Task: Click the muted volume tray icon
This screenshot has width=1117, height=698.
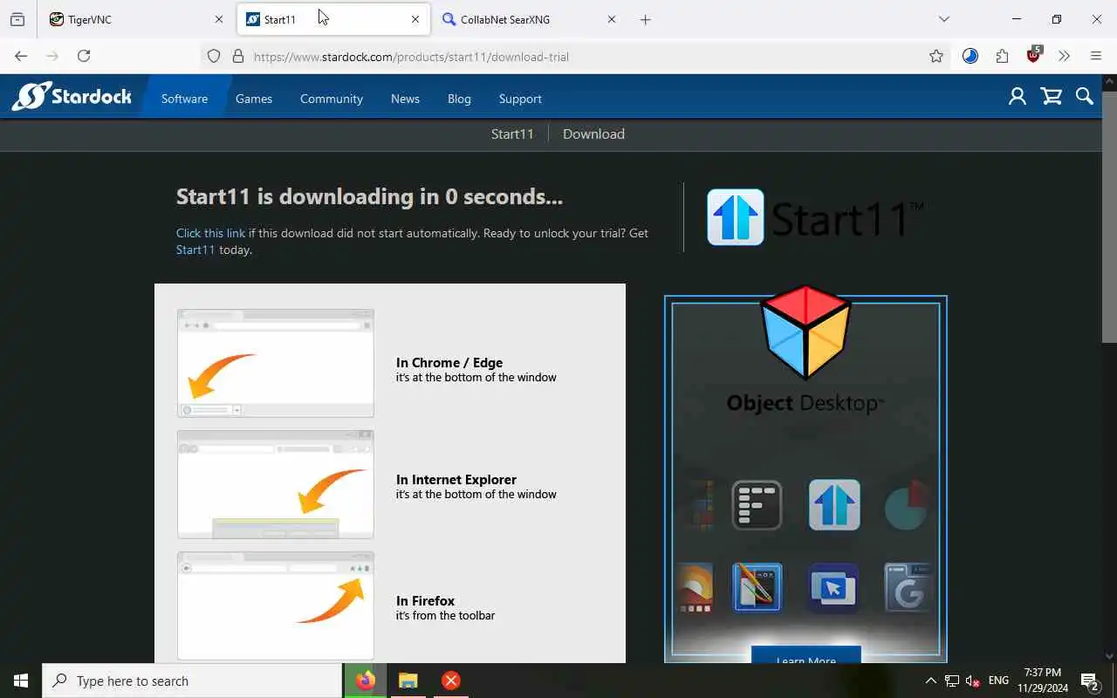Action: (x=973, y=681)
